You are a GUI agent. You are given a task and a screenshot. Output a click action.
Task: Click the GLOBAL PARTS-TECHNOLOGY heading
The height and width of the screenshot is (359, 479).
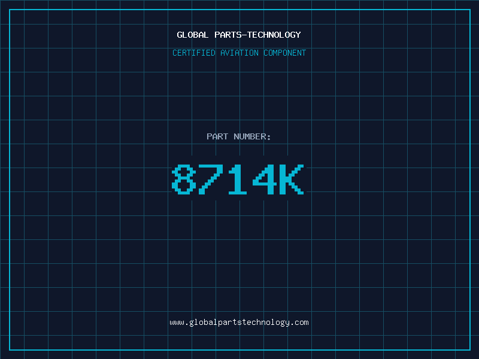pyautogui.click(x=239, y=35)
